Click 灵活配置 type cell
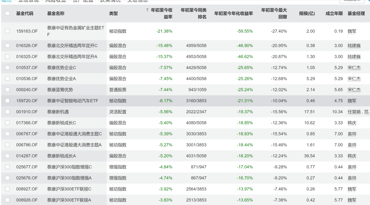 [x=118, y=112]
